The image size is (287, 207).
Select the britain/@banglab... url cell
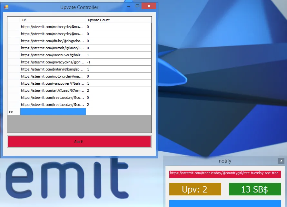coord(53,69)
